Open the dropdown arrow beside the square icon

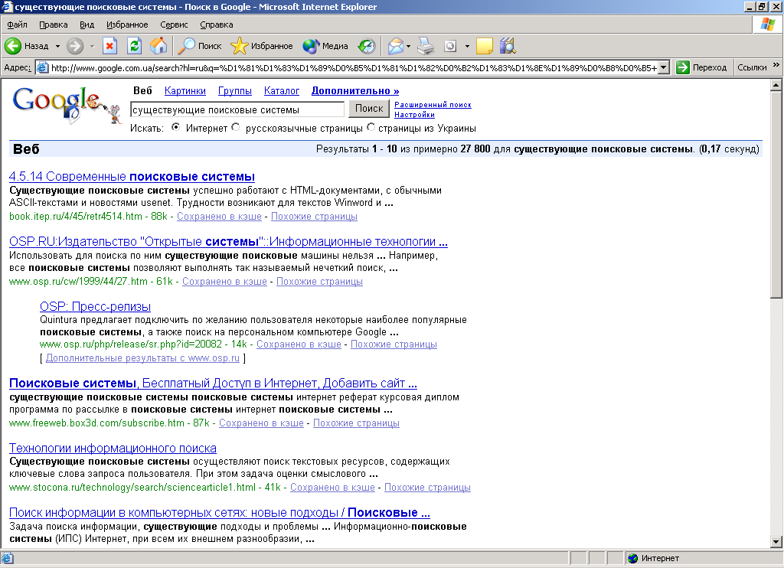(x=467, y=46)
